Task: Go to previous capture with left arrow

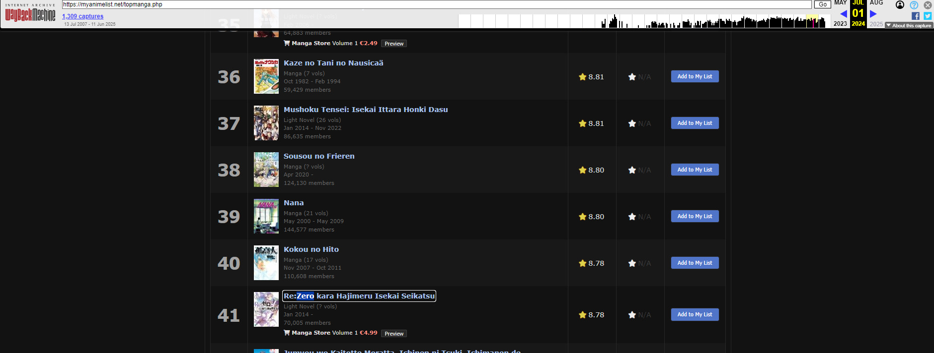Action: tap(843, 14)
